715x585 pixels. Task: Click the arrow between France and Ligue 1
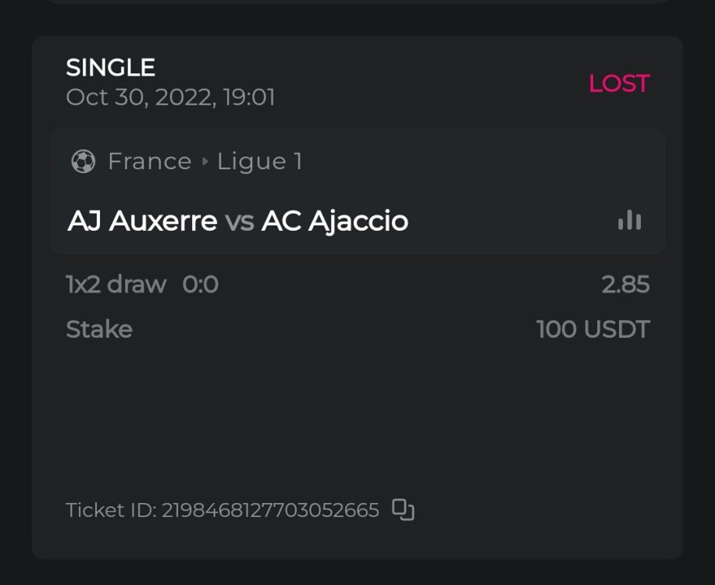coord(205,161)
